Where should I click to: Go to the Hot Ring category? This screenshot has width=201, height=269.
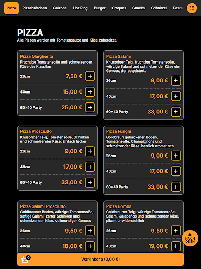[x=80, y=8]
